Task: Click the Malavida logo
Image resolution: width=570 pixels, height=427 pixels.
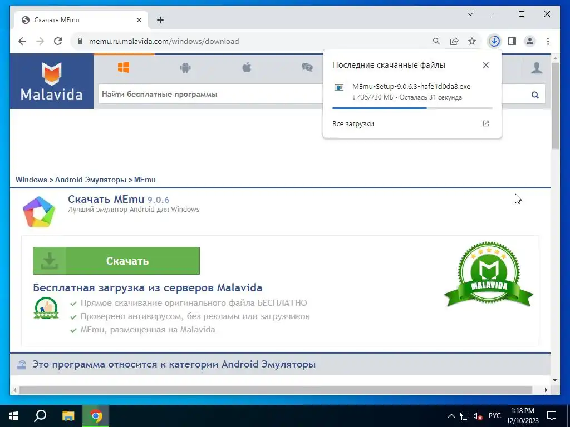Action: click(51, 81)
